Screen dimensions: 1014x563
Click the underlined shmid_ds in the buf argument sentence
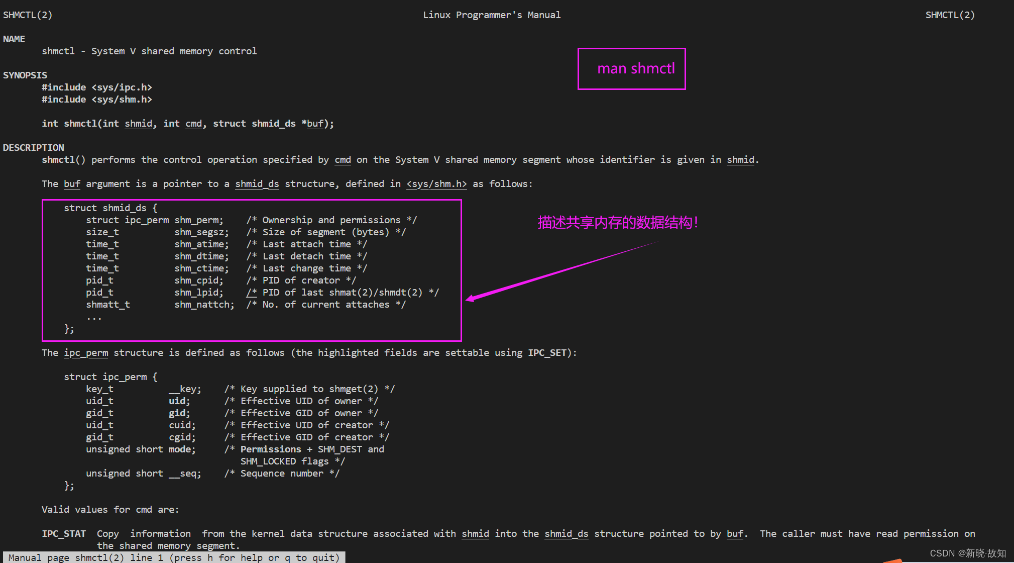(x=257, y=184)
